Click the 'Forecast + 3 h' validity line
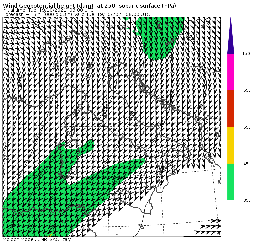The height and width of the screenshot is (244, 254). point(76,14)
